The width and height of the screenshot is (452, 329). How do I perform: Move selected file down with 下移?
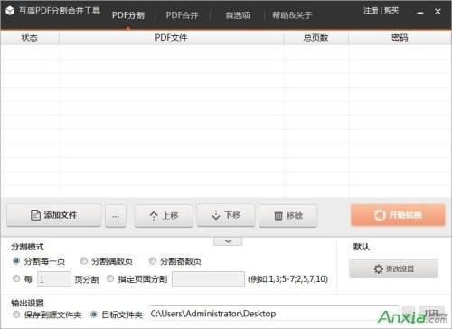pos(226,215)
